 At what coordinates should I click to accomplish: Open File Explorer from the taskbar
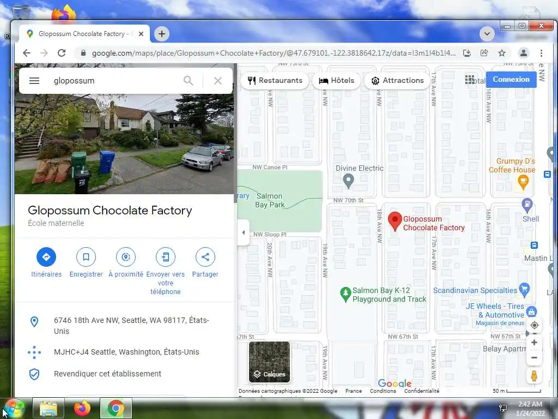pos(48,408)
